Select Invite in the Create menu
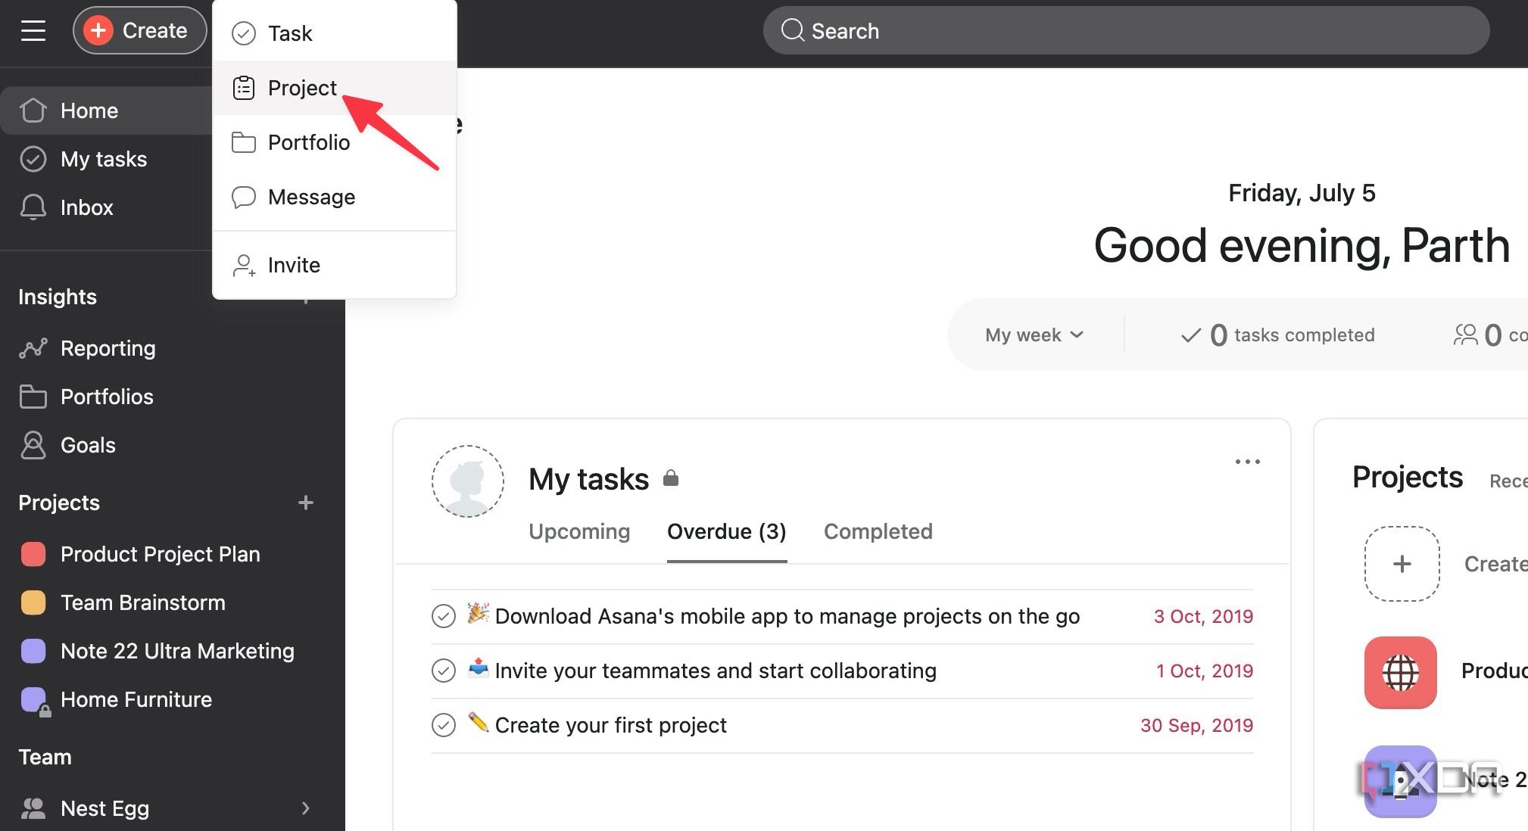This screenshot has height=831, width=1528. (x=335, y=265)
